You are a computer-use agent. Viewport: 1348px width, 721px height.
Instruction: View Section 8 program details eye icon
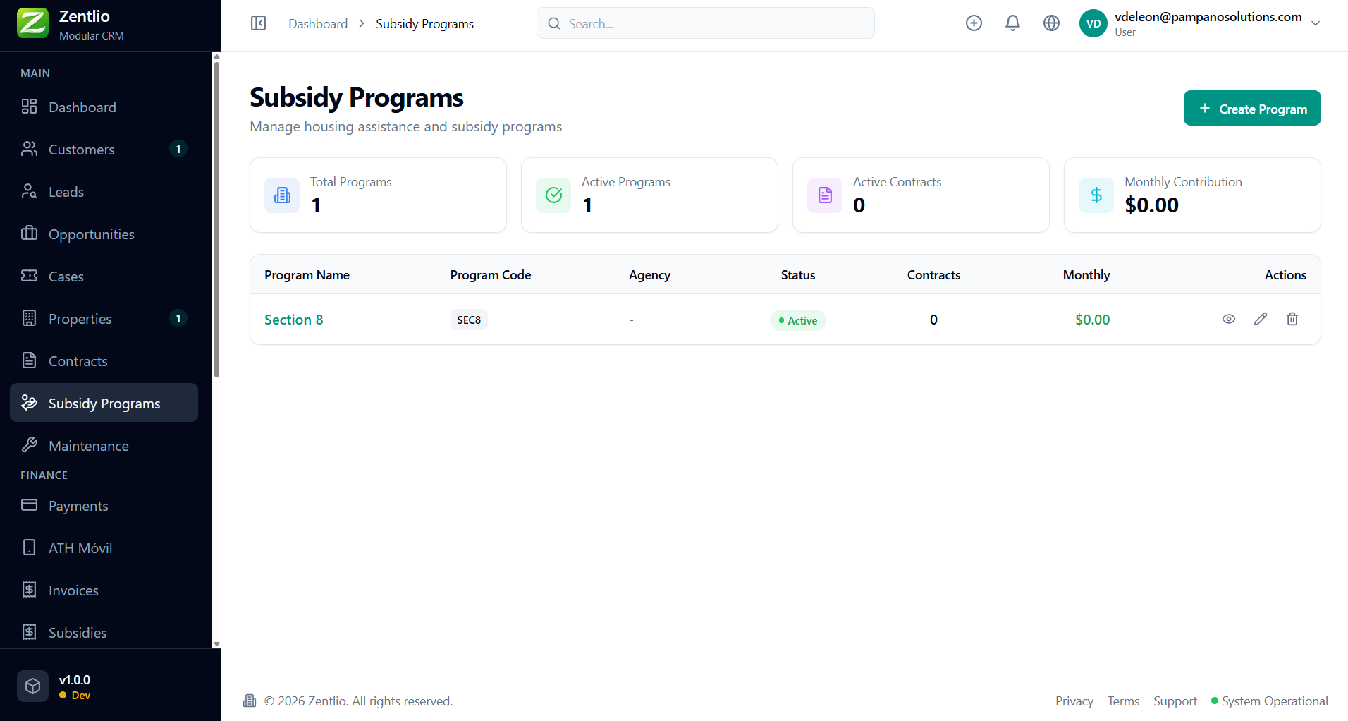click(1229, 319)
